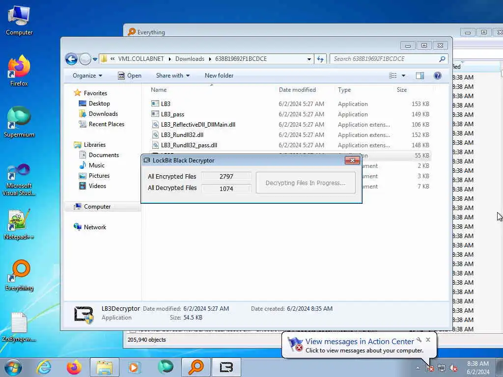
Task: Expand the Downloads breadcrumb arrow
Action: coord(210,59)
